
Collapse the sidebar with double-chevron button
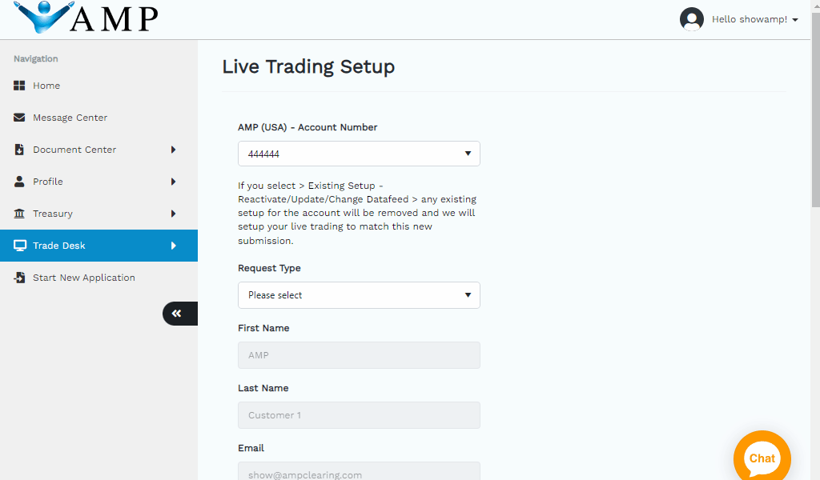click(178, 314)
